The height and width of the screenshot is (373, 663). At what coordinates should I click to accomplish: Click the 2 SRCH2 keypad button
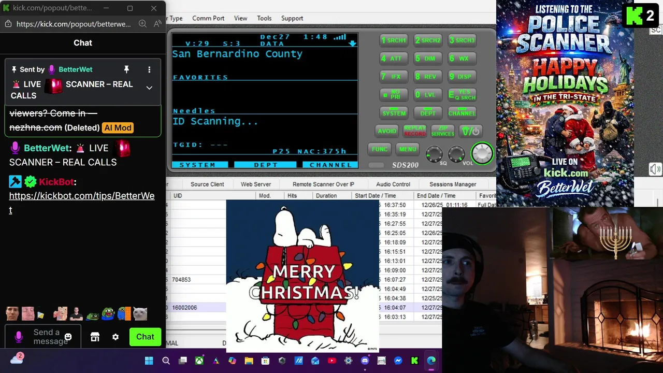coord(428,40)
